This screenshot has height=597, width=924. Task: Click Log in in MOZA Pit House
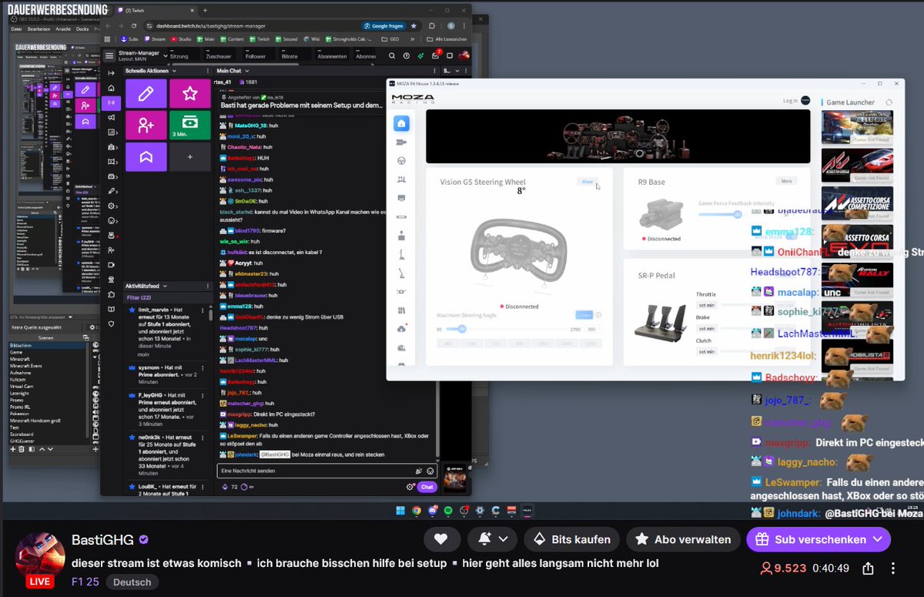click(790, 101)
